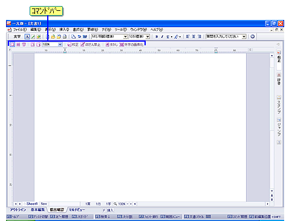The image size is (289, 221).
Task: Click the F1 ヘルプ function key button
Action: [13, 217]
